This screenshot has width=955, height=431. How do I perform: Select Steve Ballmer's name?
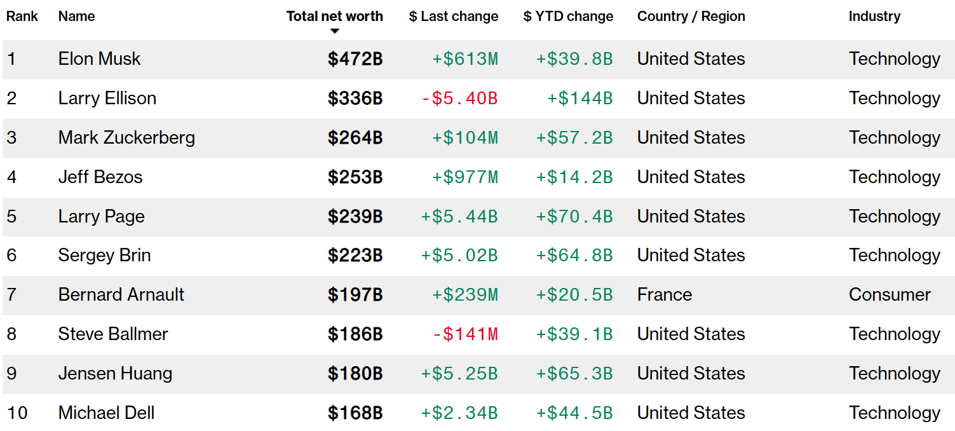pos(113,334)
